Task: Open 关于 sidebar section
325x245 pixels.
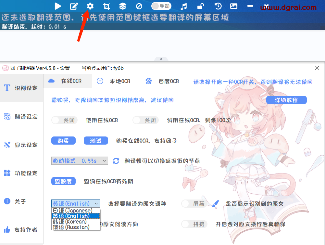Action: click(x=21, y=201)
